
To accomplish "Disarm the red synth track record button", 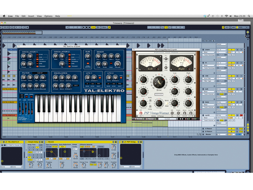I will [x=241, y=115].
